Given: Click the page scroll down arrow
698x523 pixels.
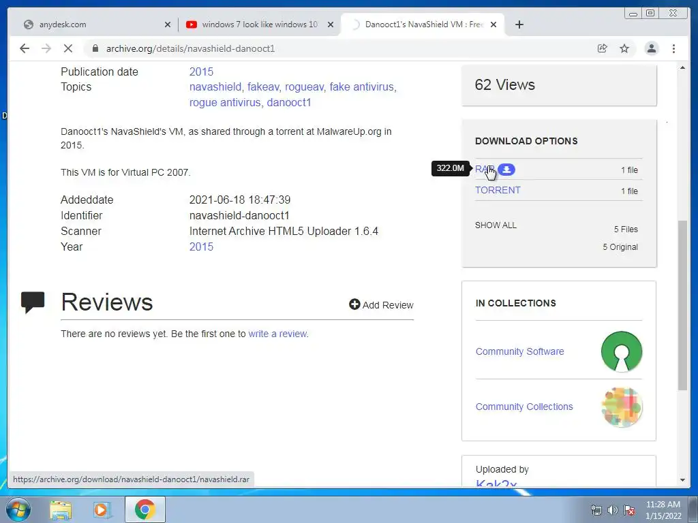Looking at the screenshot, I should [x=682, y=480].
